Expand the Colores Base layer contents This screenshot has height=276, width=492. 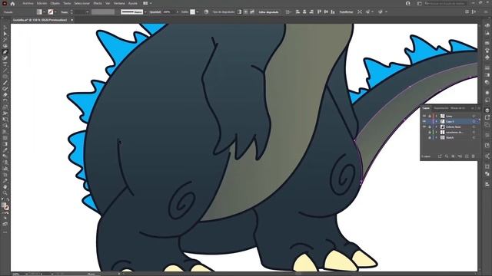tap(436, 127)
